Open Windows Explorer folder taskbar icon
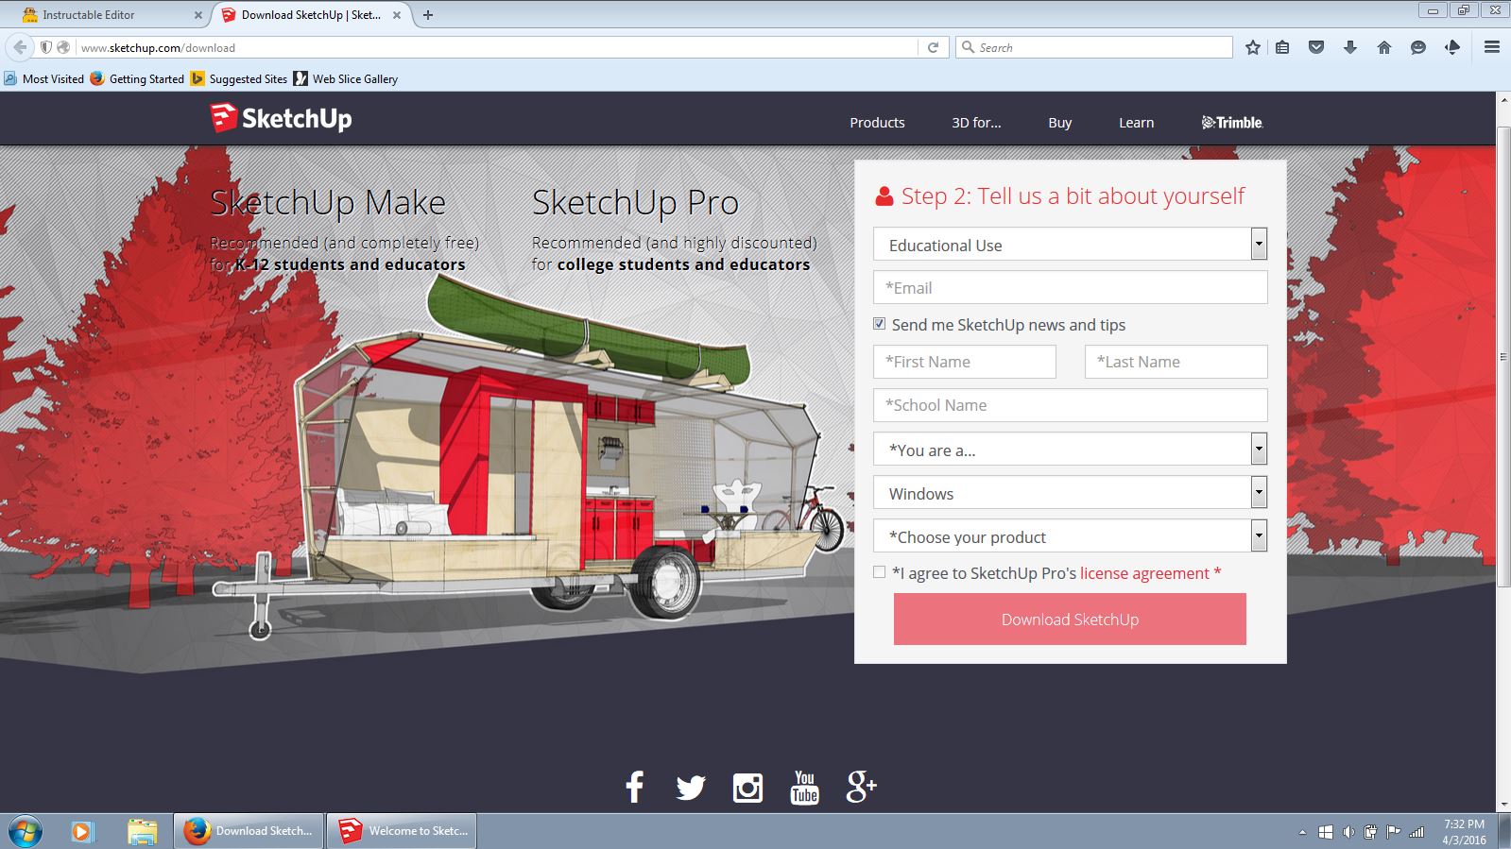 (142, 831)
